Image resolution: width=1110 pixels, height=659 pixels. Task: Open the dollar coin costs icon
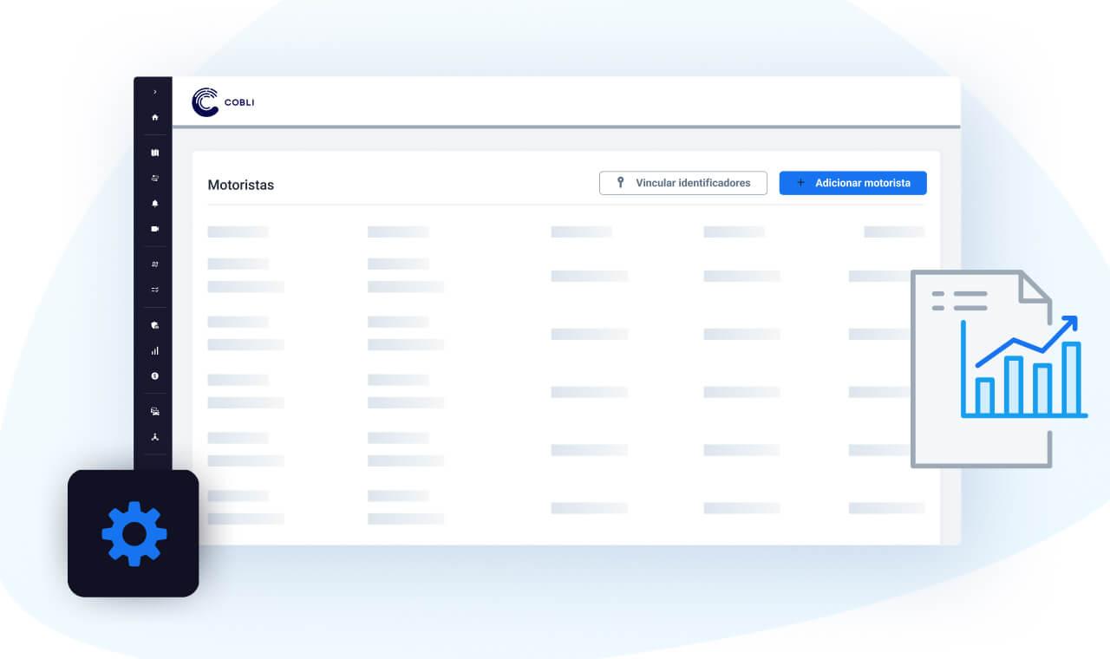point(155,376)
